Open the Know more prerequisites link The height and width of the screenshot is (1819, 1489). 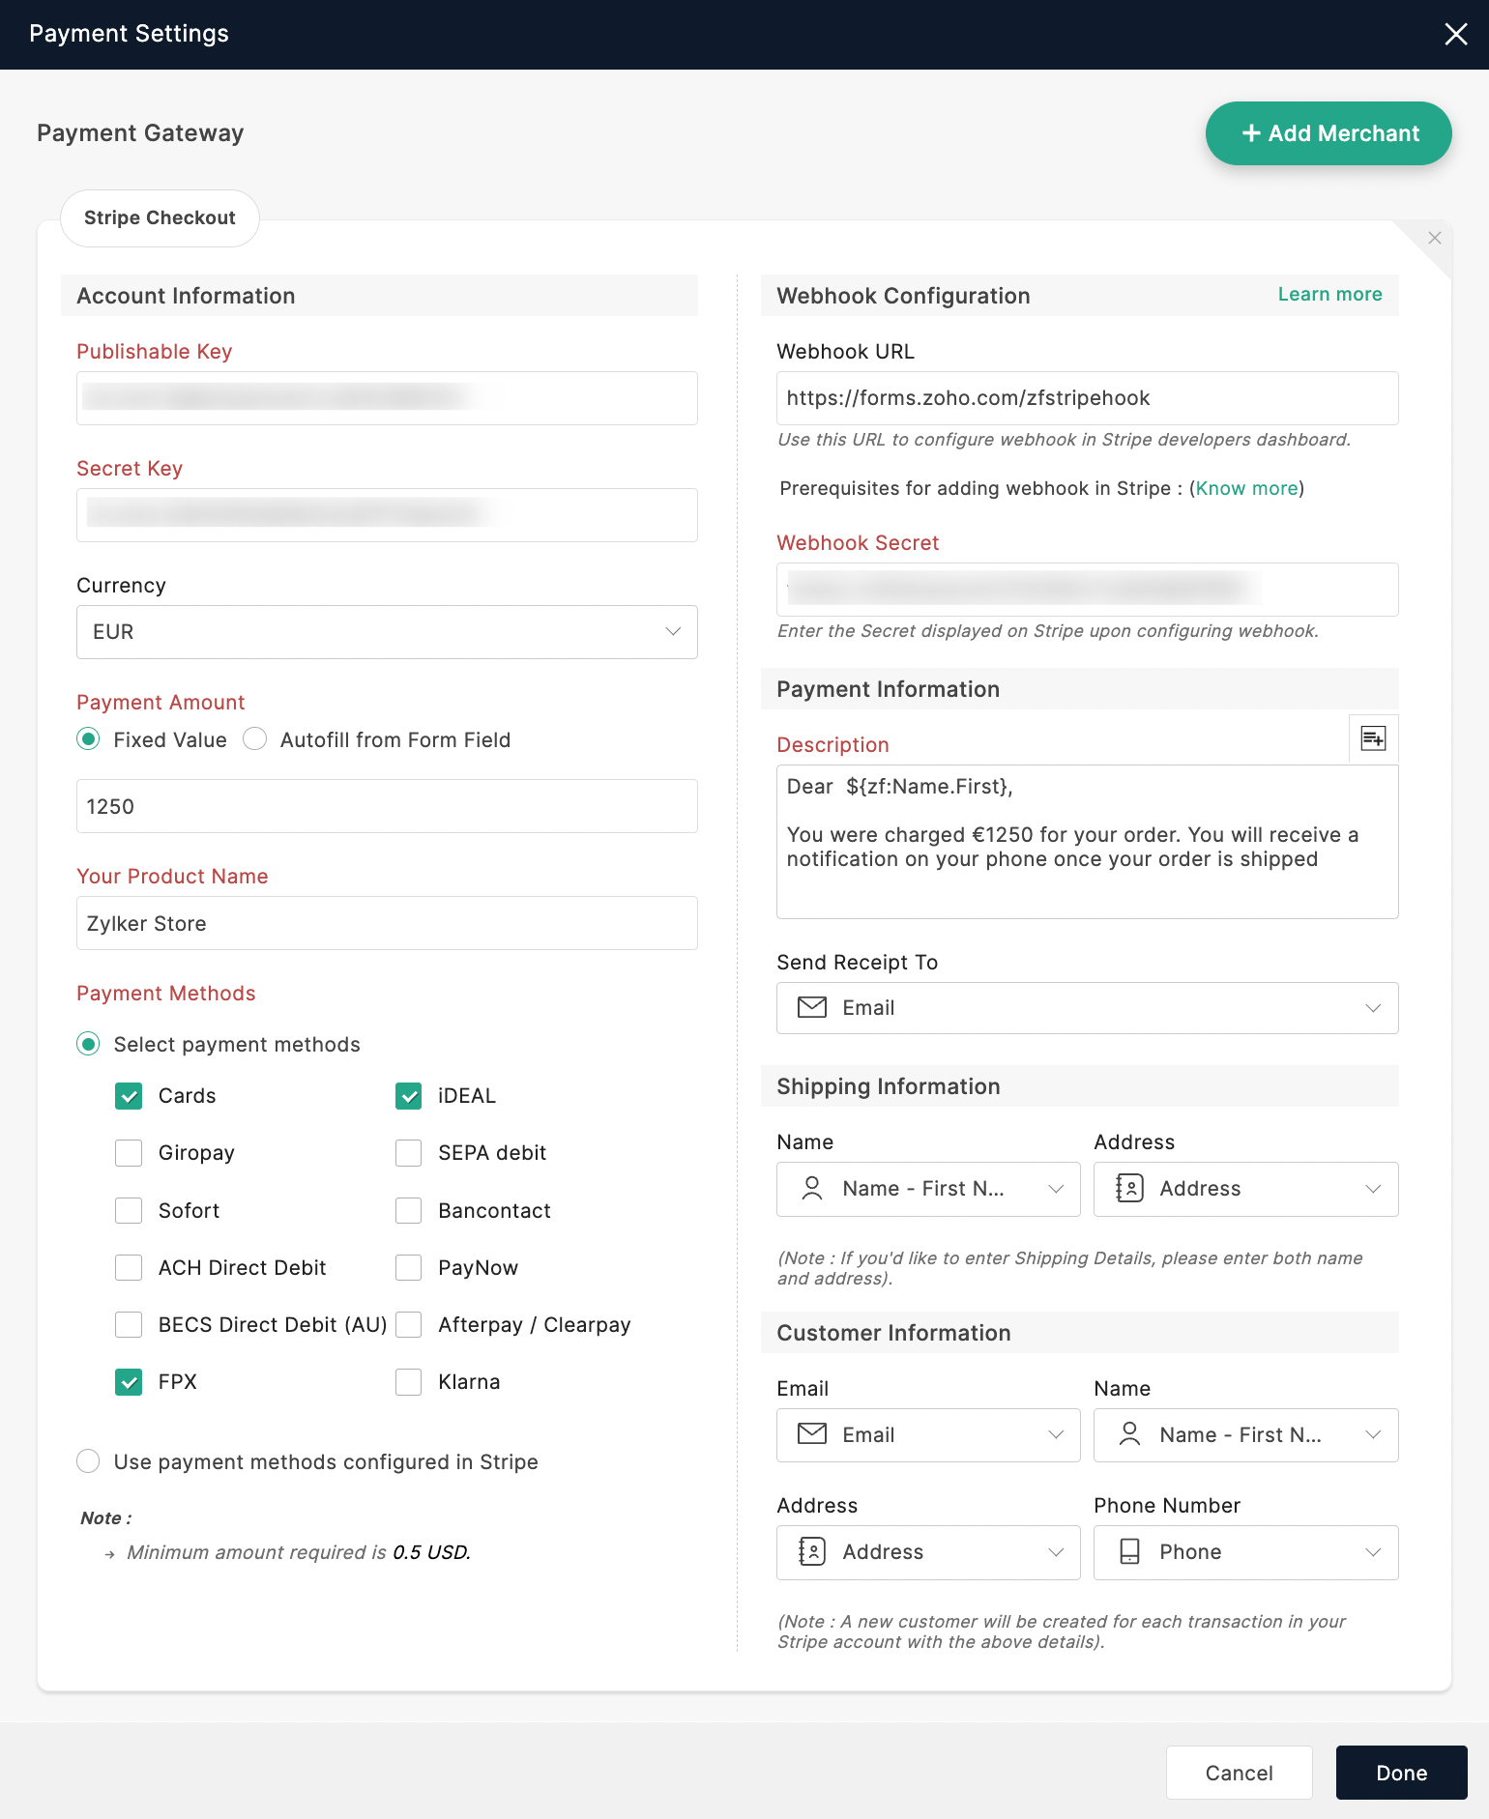[x=1246, y=488]
